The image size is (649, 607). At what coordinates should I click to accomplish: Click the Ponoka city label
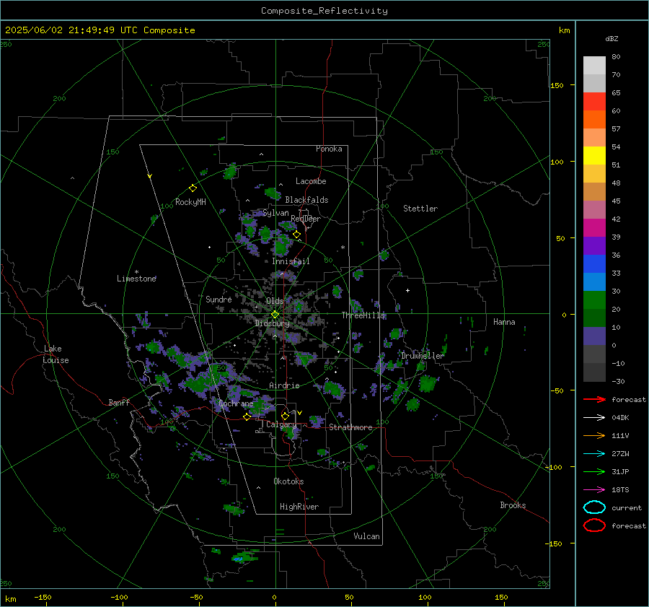click(329, 149)
